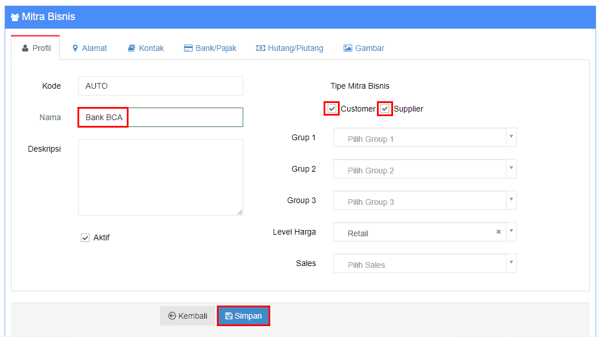
Task: Toggle the Customer checkbox
Action: click(x=332, y=109)
